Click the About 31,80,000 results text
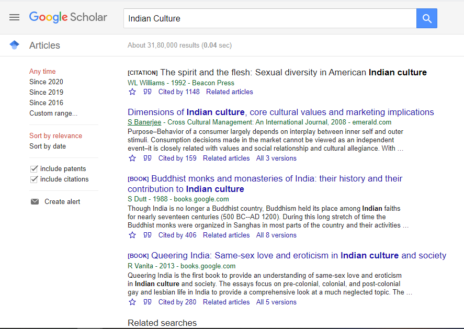 179,46
